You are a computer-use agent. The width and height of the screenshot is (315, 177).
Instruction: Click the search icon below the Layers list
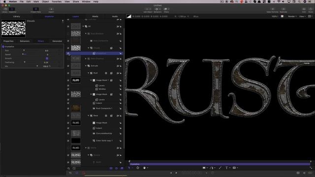69,168
